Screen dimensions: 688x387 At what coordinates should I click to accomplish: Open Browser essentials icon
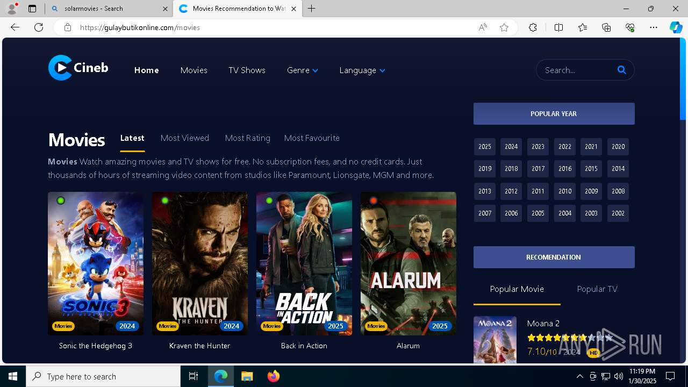point(630,27)
